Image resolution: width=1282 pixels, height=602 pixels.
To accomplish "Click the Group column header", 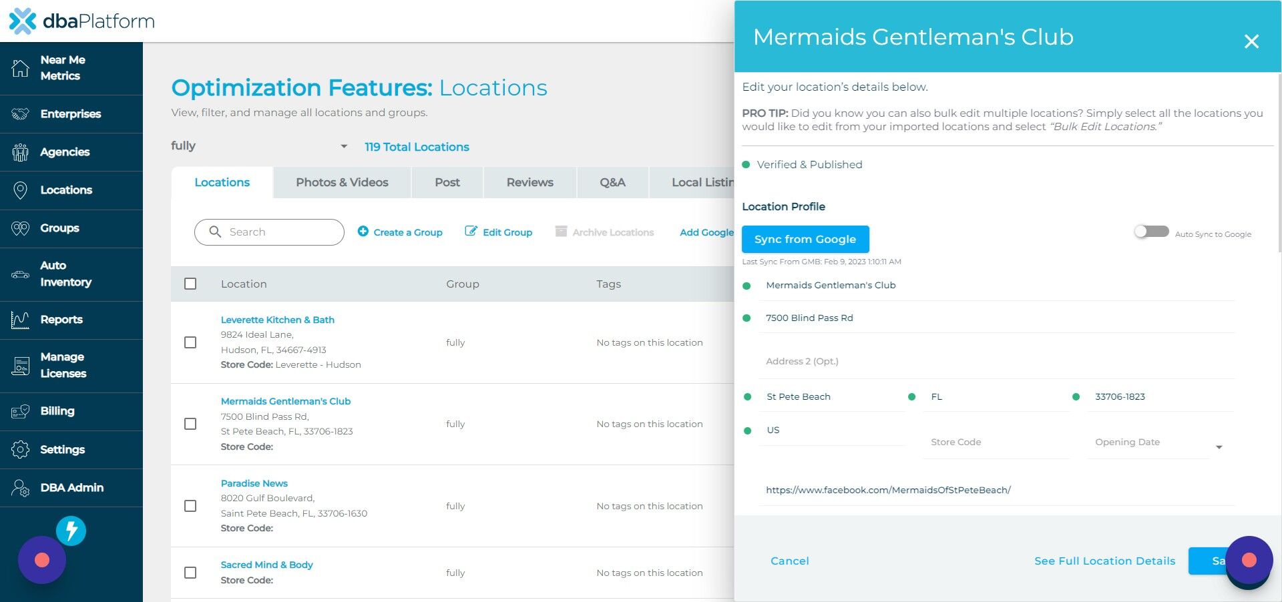I will click(x=463, y=284).
